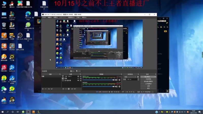Open the Scenes dock pop-out icon
This screenshot has width=203, height=114.
click(x=60, y=74)
